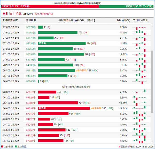This screenshot has height=149, width=155.
Task: Click the five-day chart for 27,100-27,199
Action: click(139, 55)
